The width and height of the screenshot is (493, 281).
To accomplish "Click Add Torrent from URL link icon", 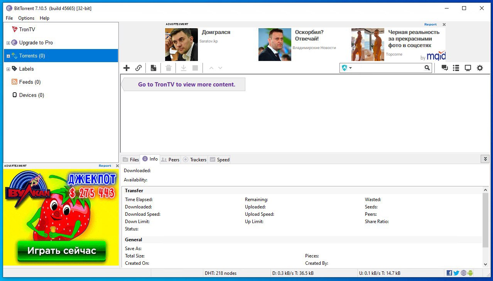I will 138,68.
